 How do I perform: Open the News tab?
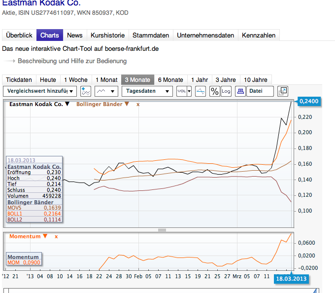pos(75,35)
